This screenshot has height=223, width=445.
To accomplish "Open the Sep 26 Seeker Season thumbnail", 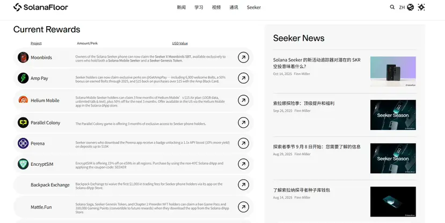I will (x=393, y=115).
